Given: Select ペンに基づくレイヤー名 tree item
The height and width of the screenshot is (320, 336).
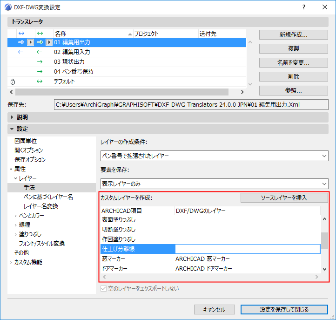Looking at the screenshot, I should (48, 197).
